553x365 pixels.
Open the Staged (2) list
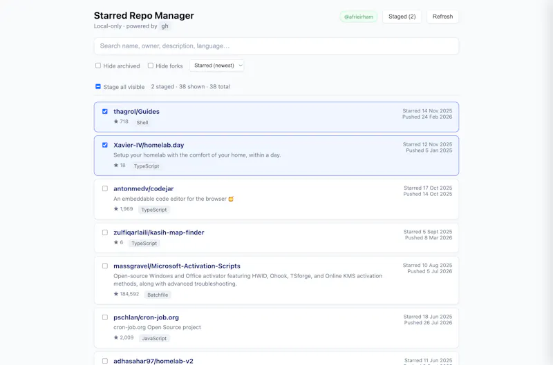(402, 17)
